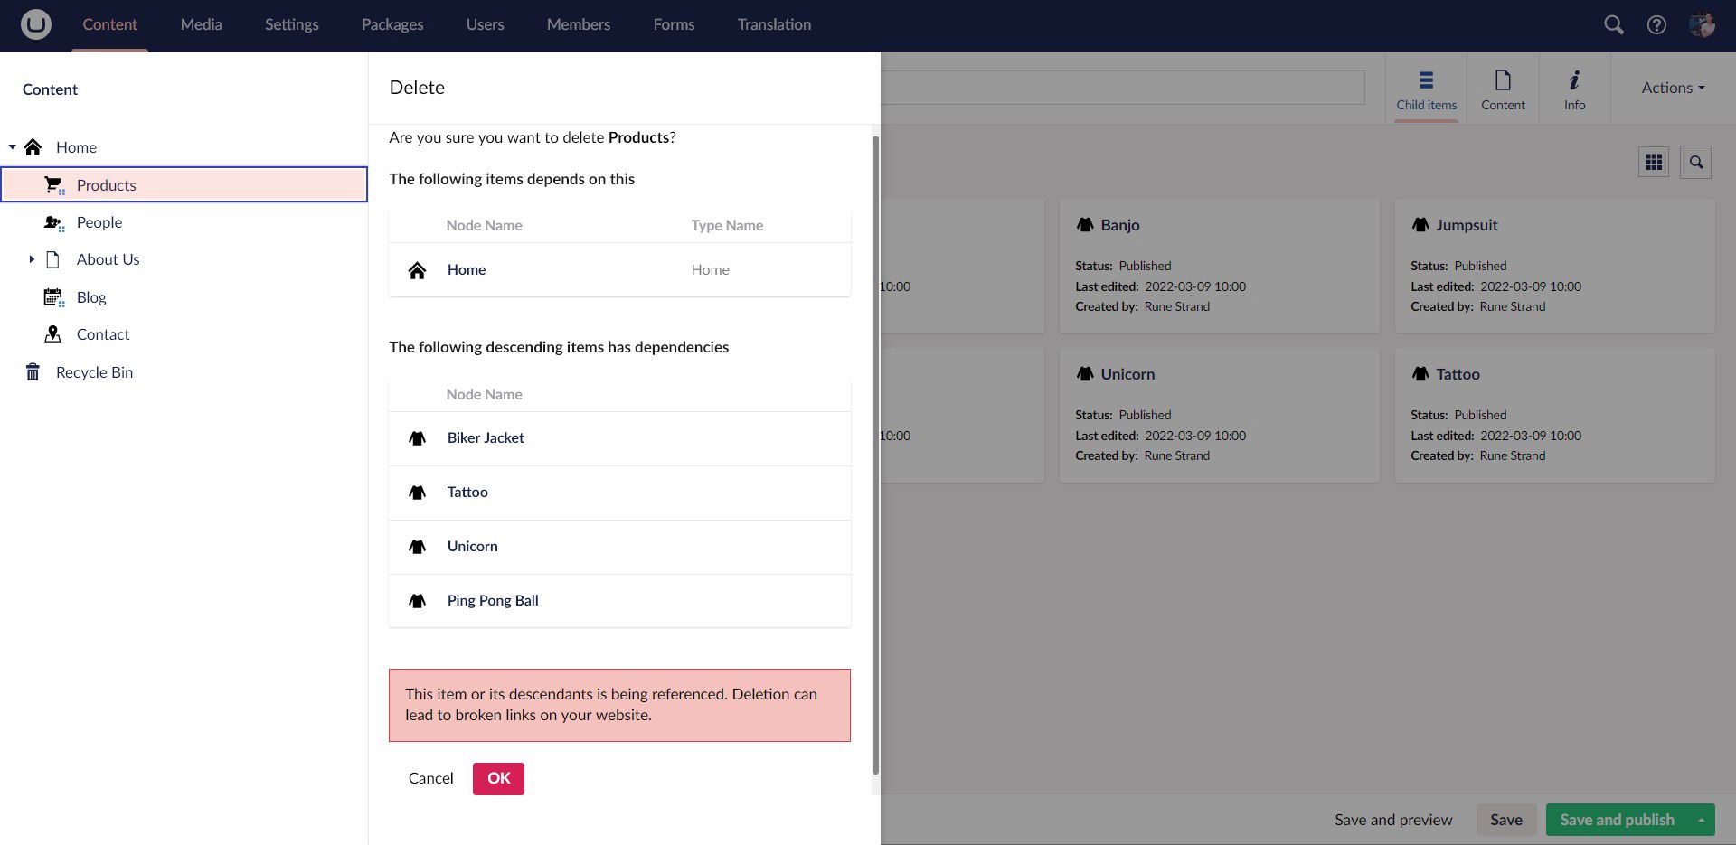Click the Home house icon in tree
The height and width of the screenshot is (845, 1736).
coord(33,147)
